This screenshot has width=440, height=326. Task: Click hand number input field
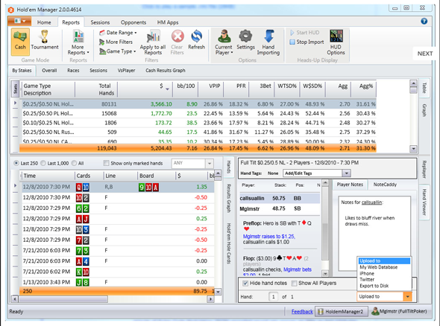(x=273, y=296)
